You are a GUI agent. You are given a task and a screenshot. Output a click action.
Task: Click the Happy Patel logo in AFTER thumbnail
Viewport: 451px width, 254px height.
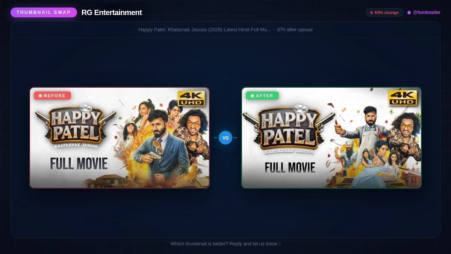[289, 129]
